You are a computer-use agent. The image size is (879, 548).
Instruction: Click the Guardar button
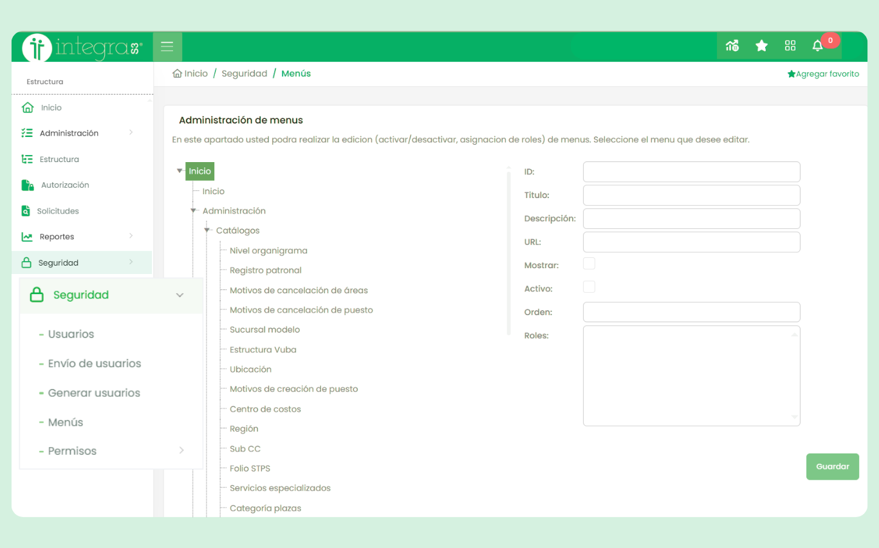[833, 466]
